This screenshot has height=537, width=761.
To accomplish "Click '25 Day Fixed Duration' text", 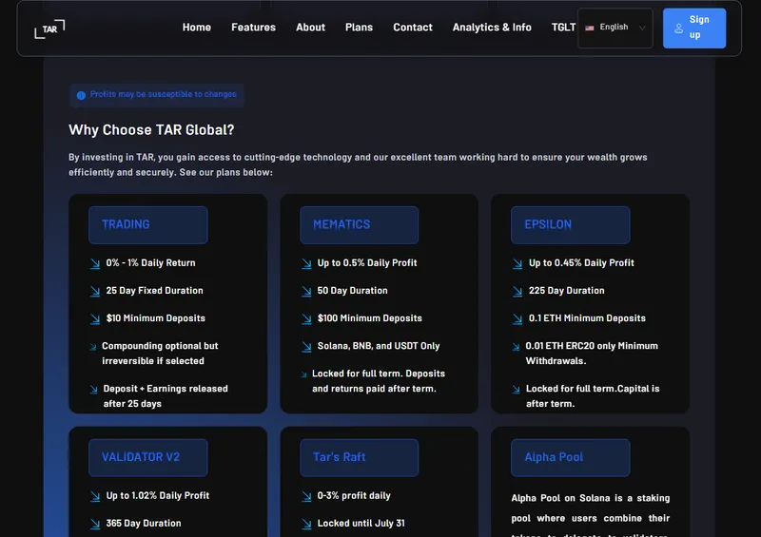I will (154, 291).
